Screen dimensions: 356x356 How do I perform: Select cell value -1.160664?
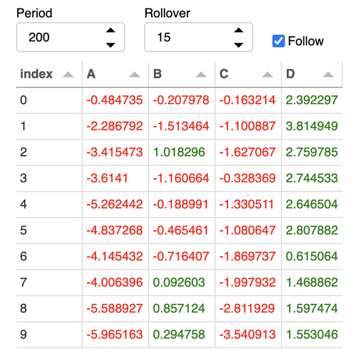click(181, 178)
